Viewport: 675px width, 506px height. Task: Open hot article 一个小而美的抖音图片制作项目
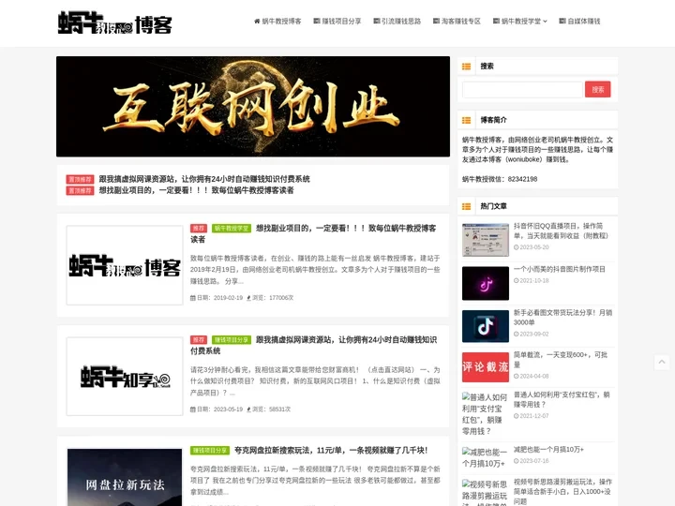[559, 269]
